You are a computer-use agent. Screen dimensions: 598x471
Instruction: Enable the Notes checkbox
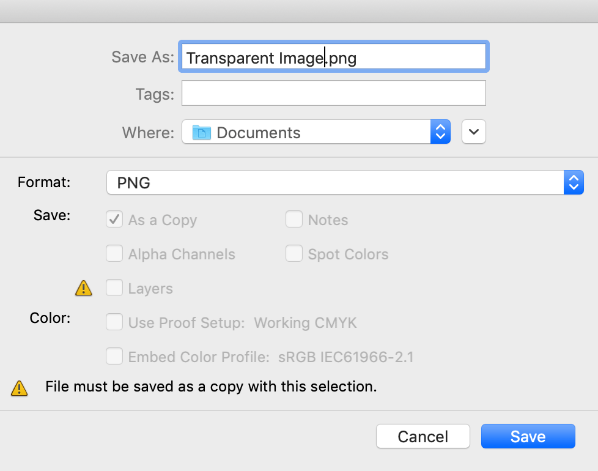coord(294,219)
